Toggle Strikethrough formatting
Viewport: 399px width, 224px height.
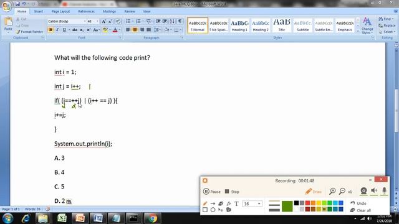coord(75,30)
